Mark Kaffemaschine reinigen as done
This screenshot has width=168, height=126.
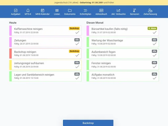77,32
